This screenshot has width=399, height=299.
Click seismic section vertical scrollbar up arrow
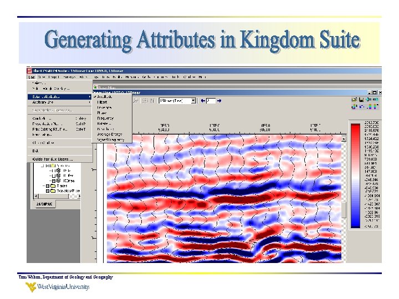[344, 139]
